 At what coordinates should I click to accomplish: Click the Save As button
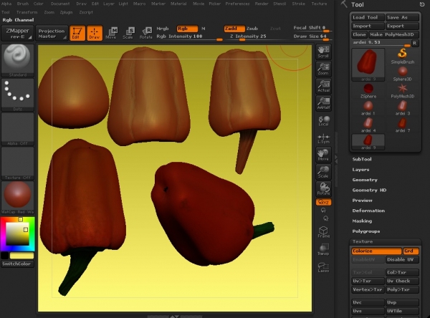(403, 17)
